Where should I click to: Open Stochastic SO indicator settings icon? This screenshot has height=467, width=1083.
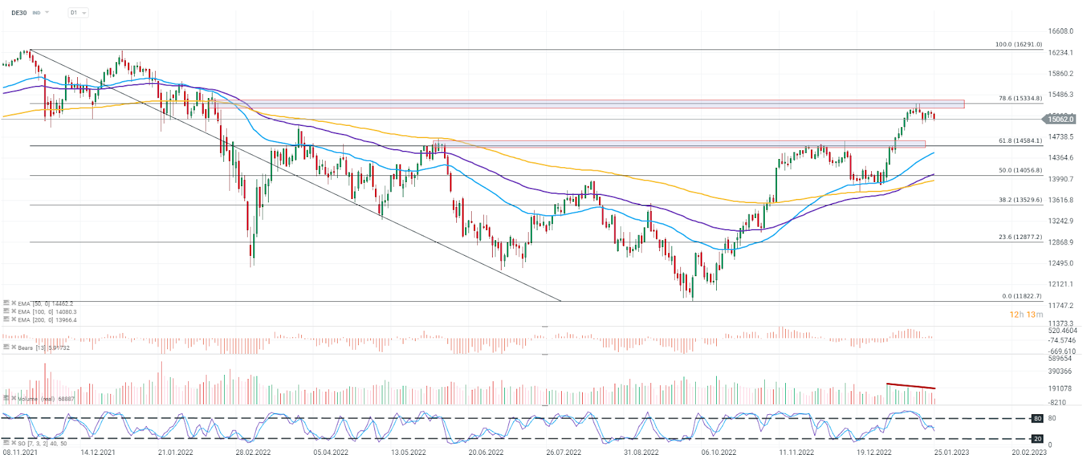click(x=6, y=443)
